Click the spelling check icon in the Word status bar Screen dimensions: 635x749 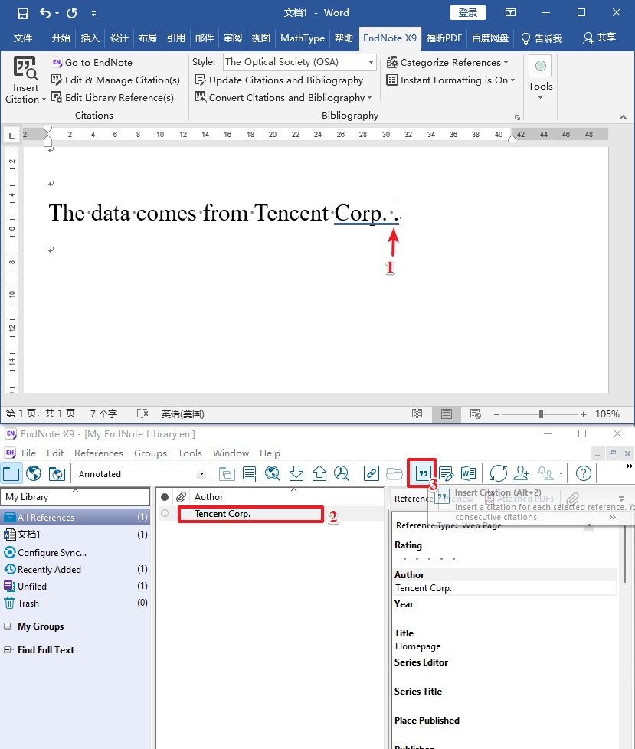[x=142, y=414]
